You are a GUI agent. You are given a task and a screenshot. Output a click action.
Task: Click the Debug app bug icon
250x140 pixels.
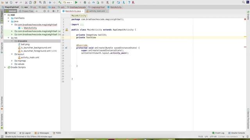(85, 2)
